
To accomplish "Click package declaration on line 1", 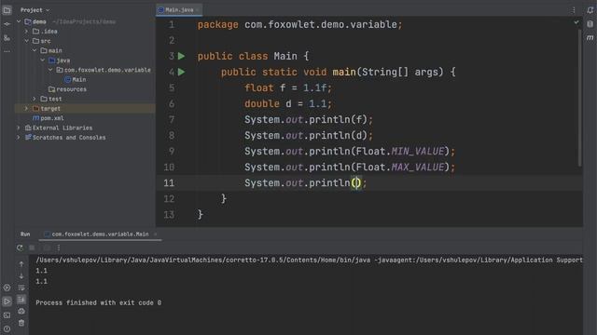I will coord(299,25).
